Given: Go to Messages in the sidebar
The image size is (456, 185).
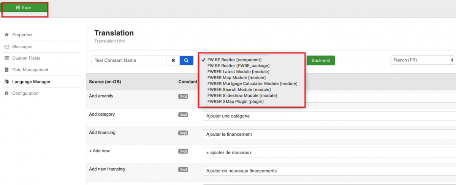Looking at the screenshot, I should [22, 47].
